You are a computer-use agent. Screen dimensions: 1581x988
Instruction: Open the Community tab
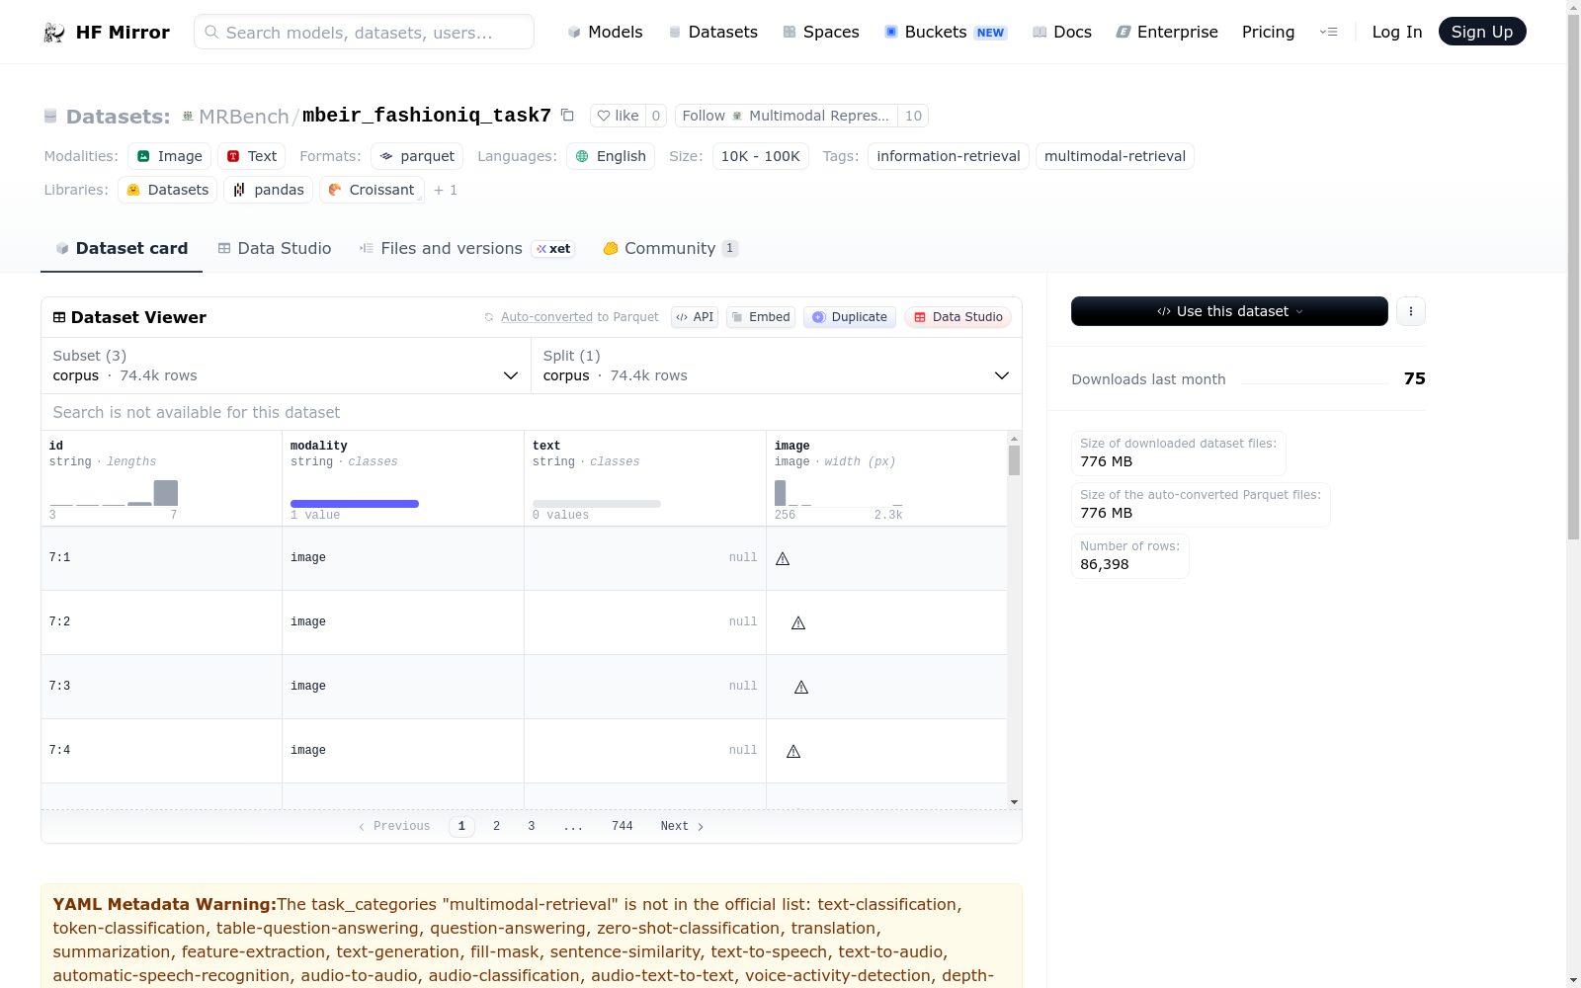click(x=671, y=249)
